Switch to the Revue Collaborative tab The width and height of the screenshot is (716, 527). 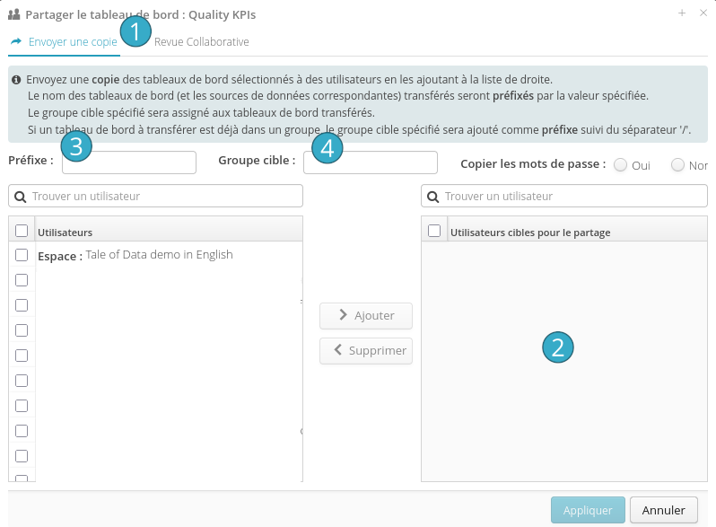(x=201, y=42)
